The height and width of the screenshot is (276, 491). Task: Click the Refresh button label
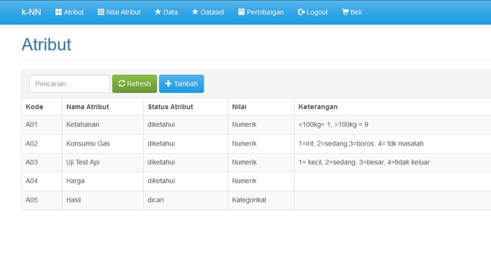tap(139, 84)
